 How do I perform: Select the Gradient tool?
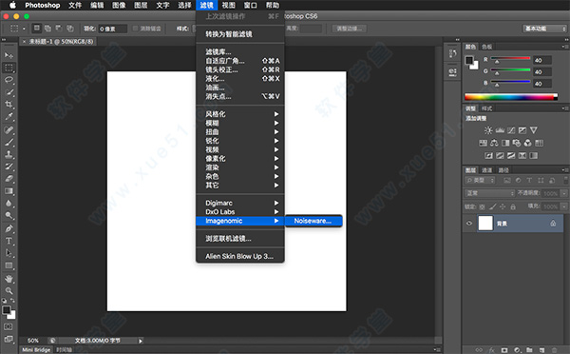tap(9, 191)
